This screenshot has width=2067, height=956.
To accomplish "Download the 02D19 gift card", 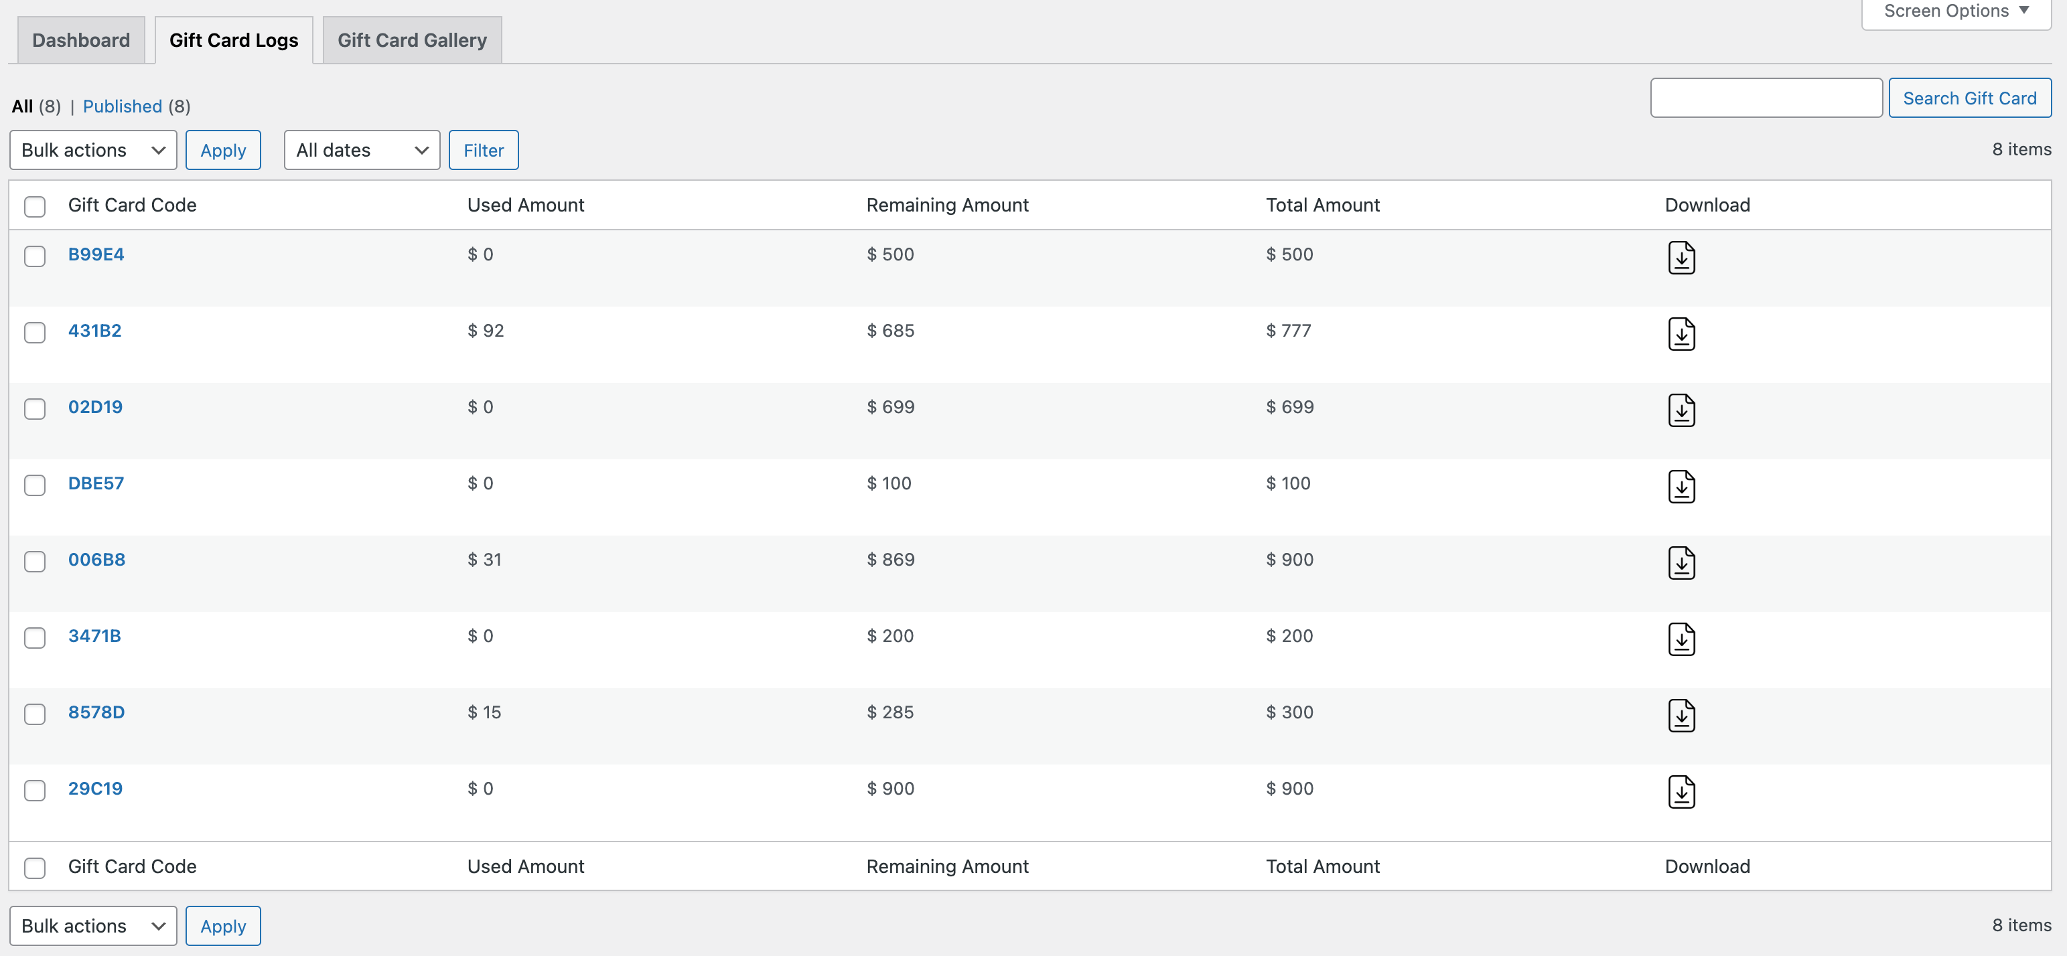I will [x=1681, y=410].
